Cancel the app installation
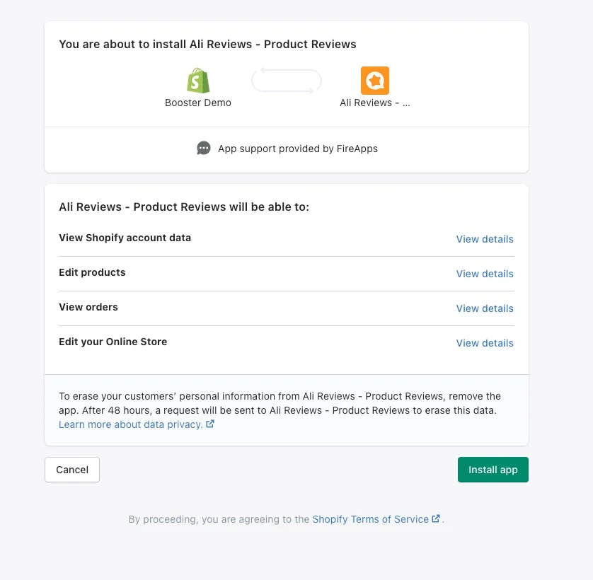This screenshot has width=593, height=580. coord(72,470)
